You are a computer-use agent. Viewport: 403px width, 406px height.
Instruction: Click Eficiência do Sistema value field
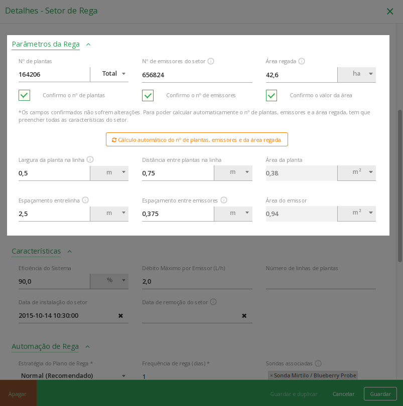coord(54,282)
